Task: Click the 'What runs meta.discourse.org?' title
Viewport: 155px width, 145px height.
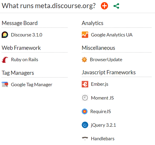Action: coord(49,6)
